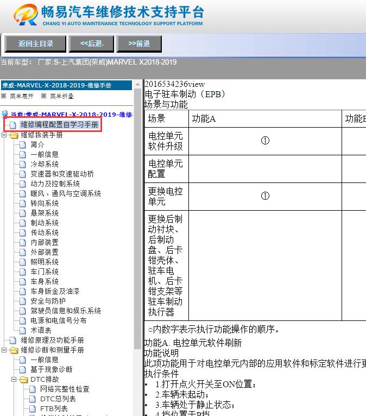Click page icon beside 悬架系统
Screen dimensions: 366x416
coord(23,213)
